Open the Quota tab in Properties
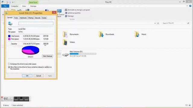Viewport: 193px width, 108px height. pos(44,18)
